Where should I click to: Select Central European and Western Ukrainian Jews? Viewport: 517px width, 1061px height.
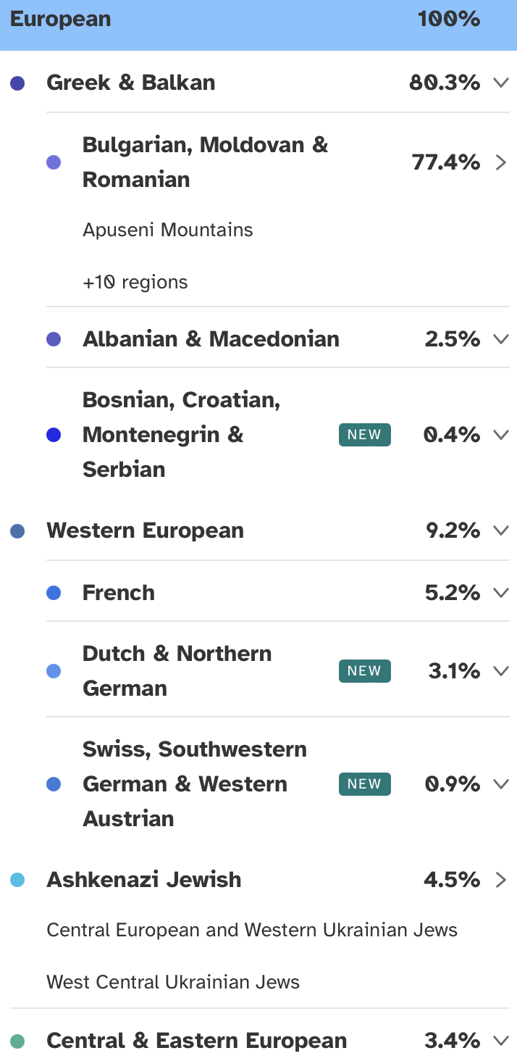pyautogui.click(x=252, y=930)
